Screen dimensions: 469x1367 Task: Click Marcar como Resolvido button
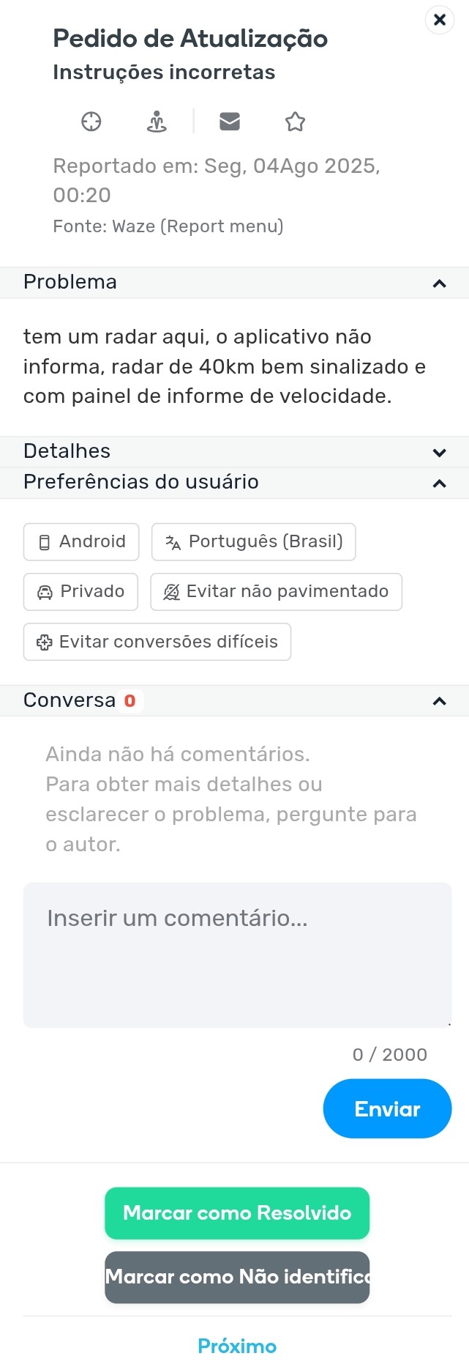point(237,1213)
